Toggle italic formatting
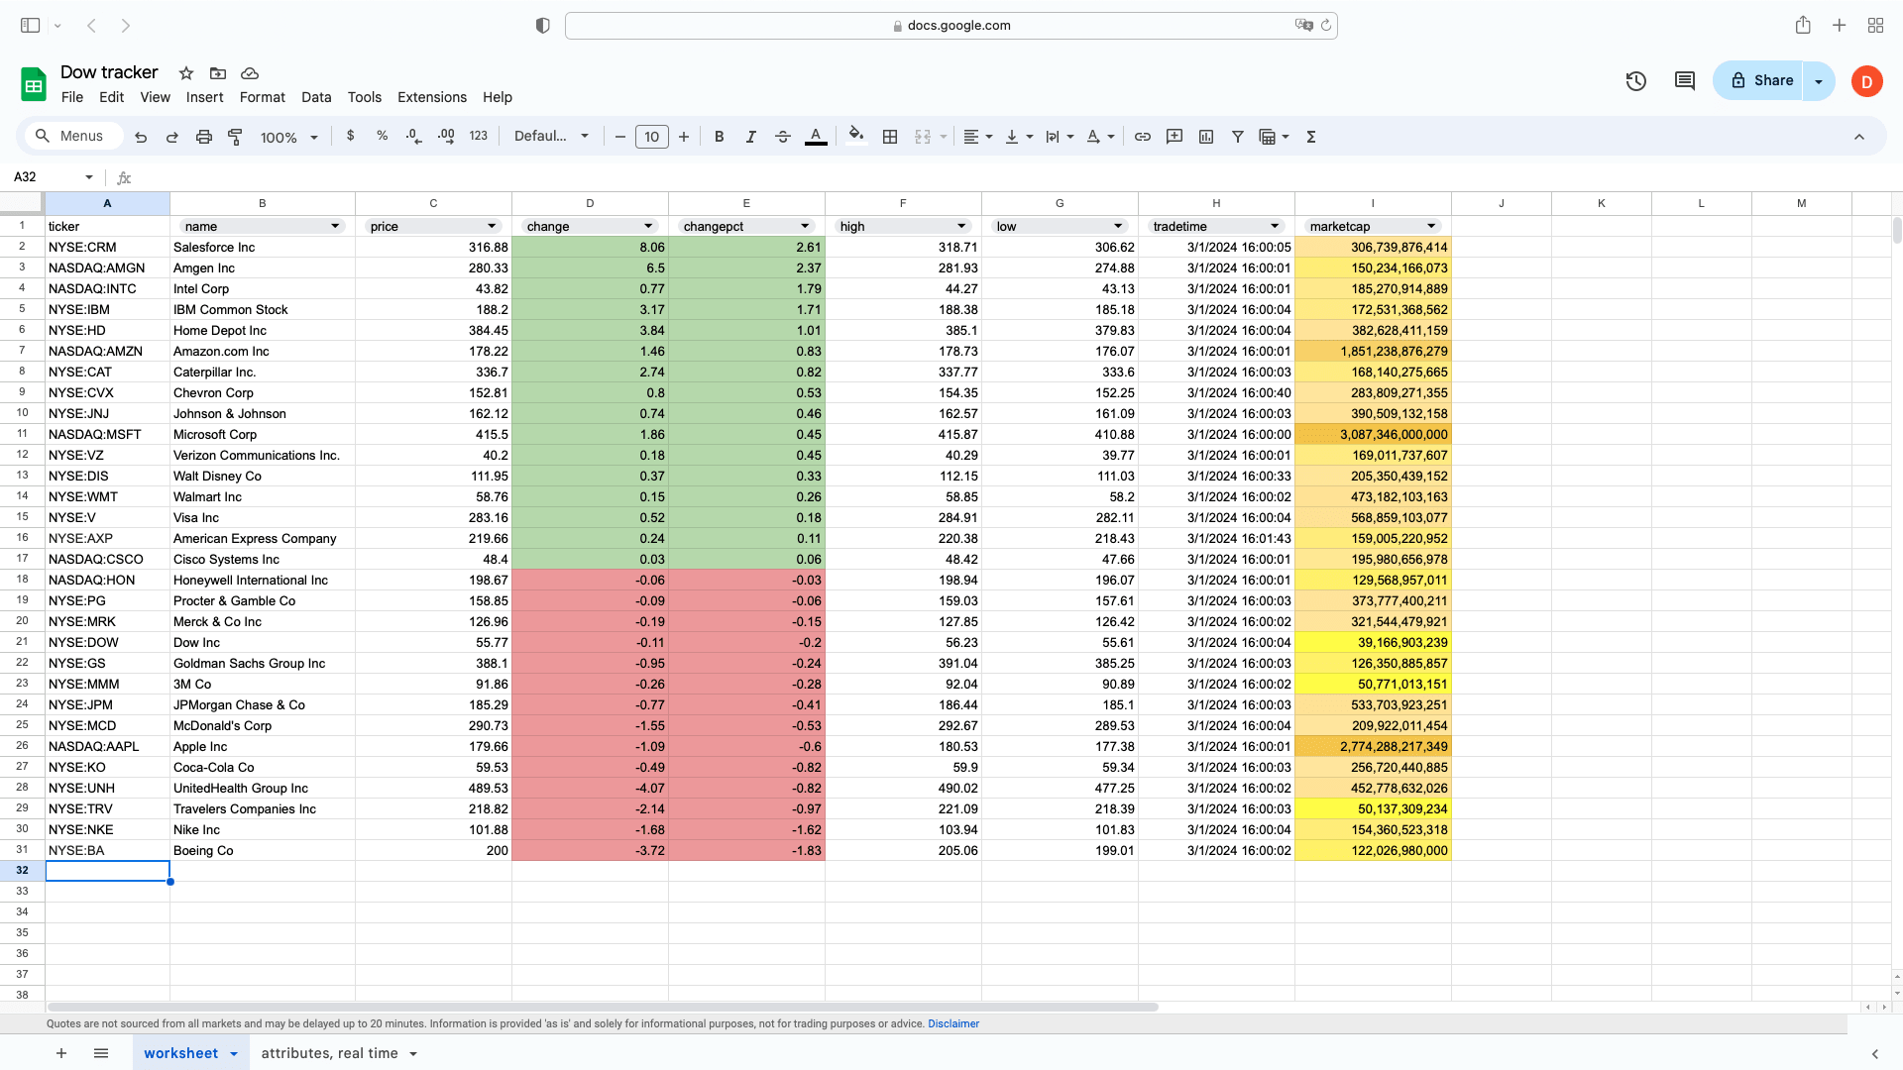 [751, 137]
